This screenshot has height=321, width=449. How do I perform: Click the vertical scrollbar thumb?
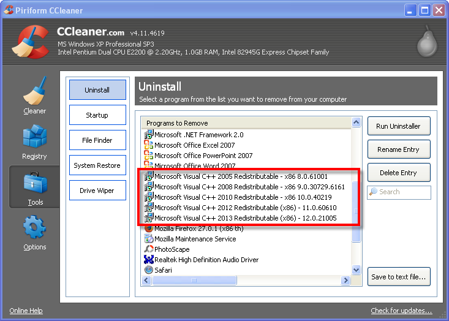(357, 211)
